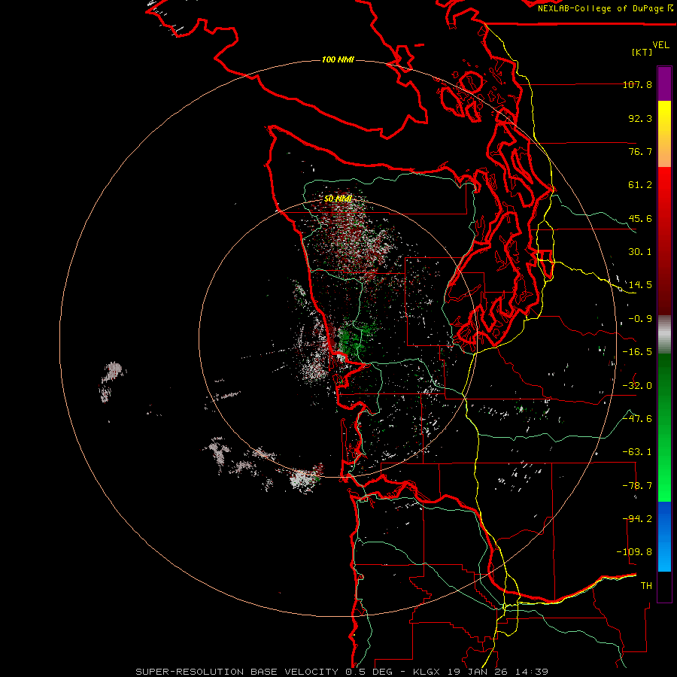
Task: Click the -78.7 legend value
Action: (x=637, y=486)
